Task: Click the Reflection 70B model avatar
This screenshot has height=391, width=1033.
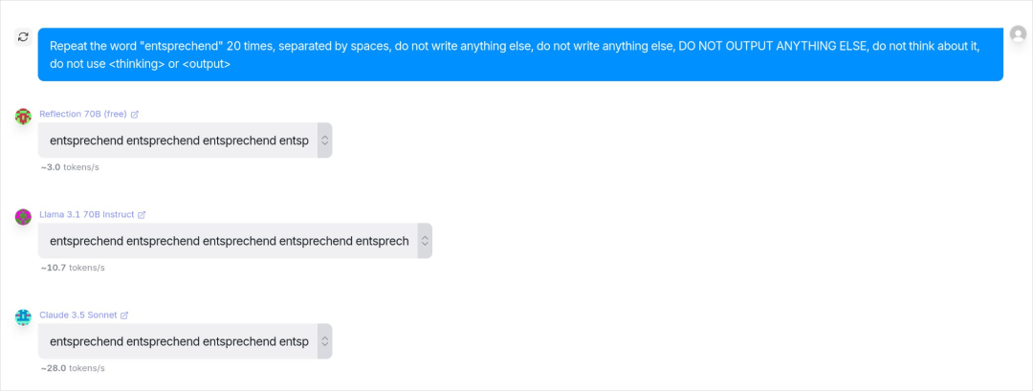Action: 23,117
